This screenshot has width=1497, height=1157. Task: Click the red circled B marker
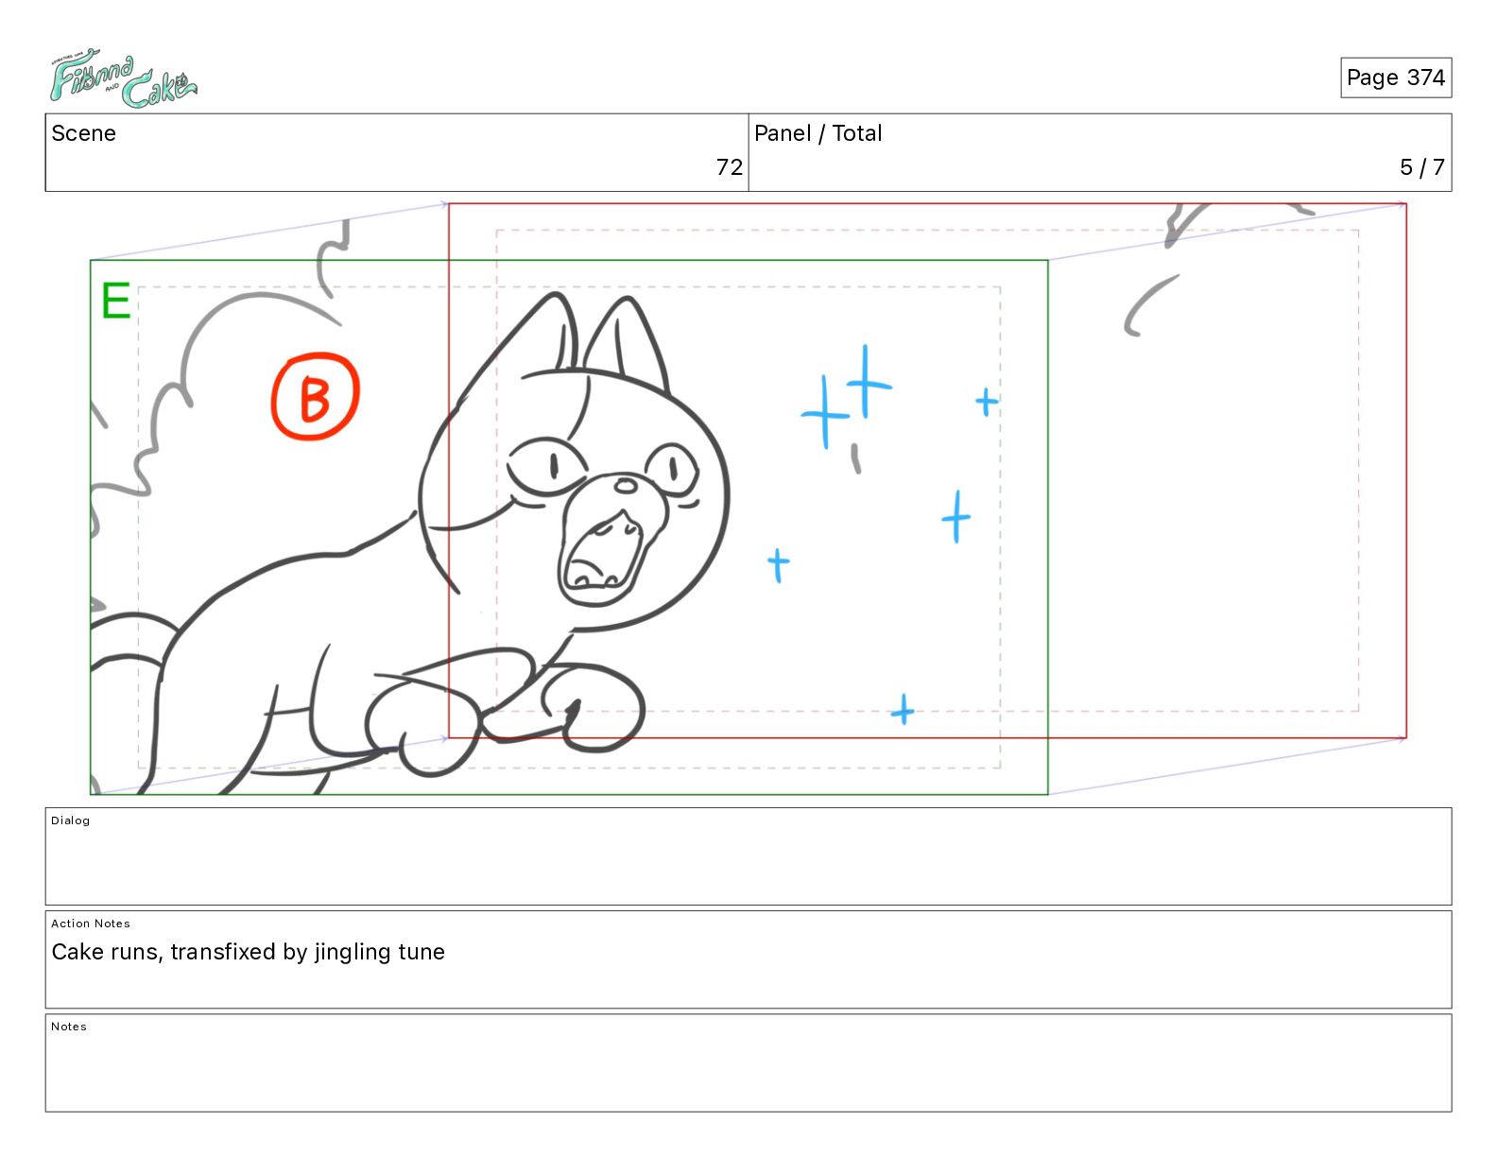click(x=315, y=396)
